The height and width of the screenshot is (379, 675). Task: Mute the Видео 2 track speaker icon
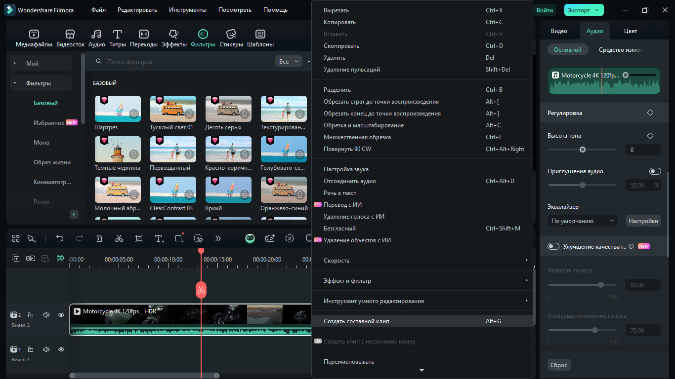tap(46, 315)
